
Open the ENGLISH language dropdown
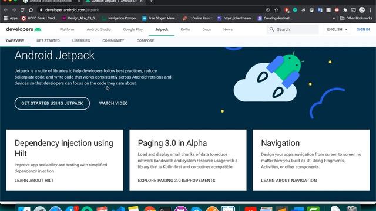click(x=337, y=29)
